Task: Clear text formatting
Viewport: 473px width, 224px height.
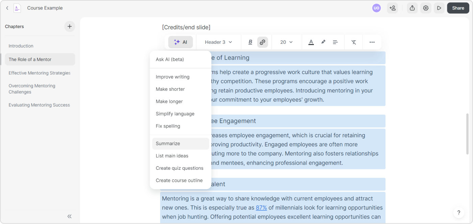Action: click(354, 42)
